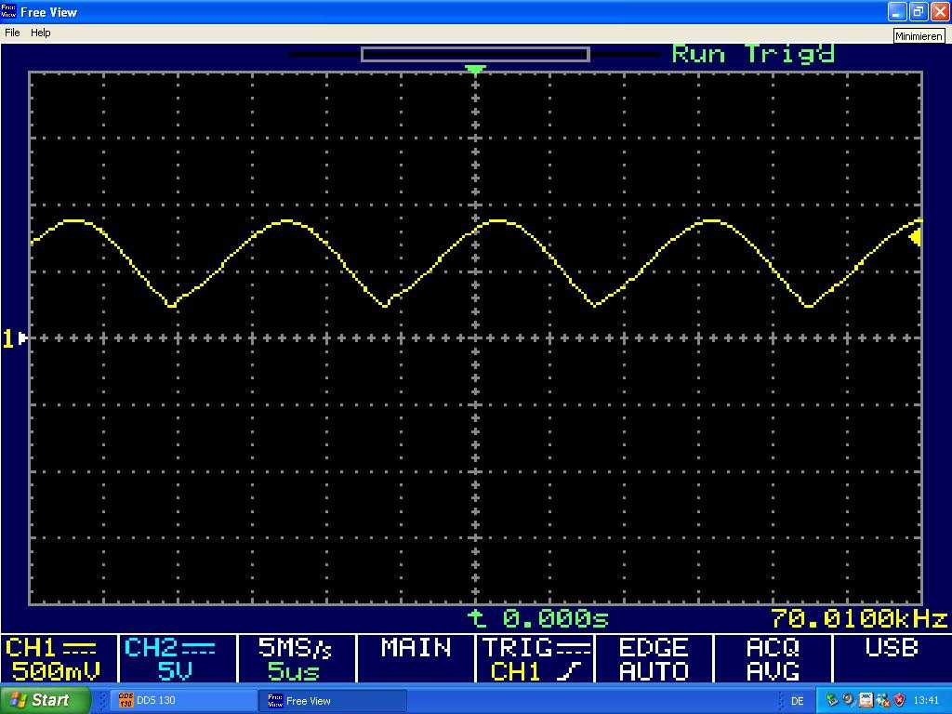Select the 5MS/s 5us timebase panel
The height and width of the screenshot is (714, 952).
click(x=297, y=659)
